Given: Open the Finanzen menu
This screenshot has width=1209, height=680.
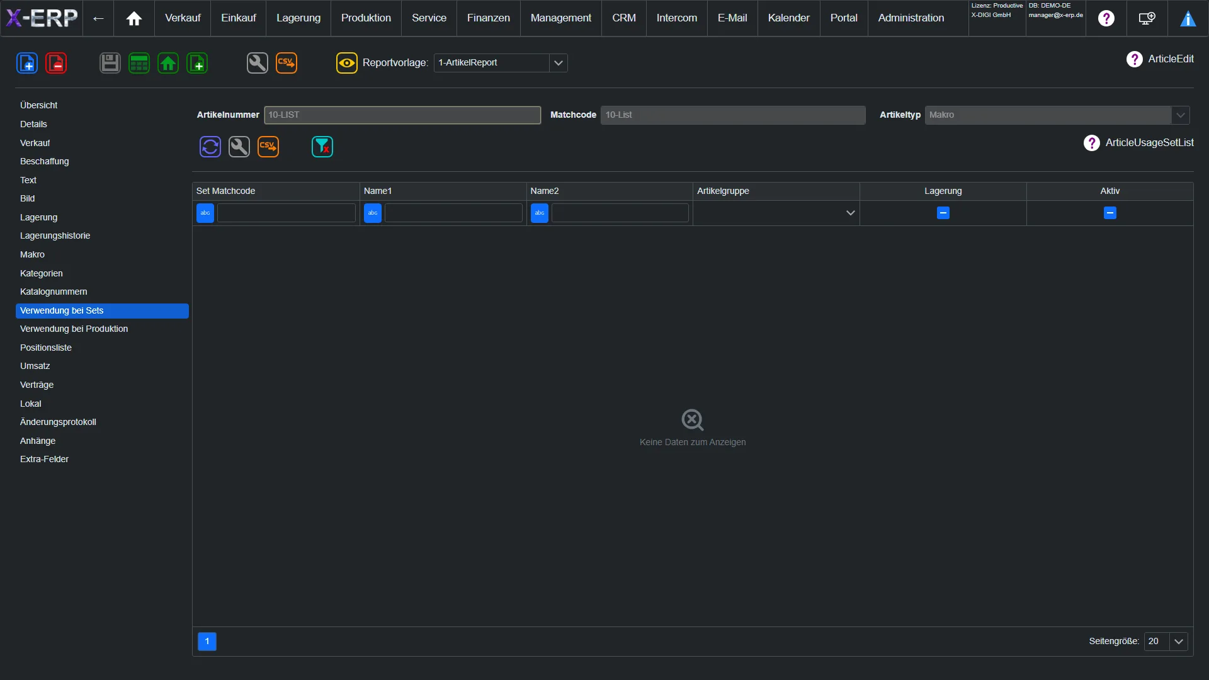Looking at the screenshot, I should [489, 18].
